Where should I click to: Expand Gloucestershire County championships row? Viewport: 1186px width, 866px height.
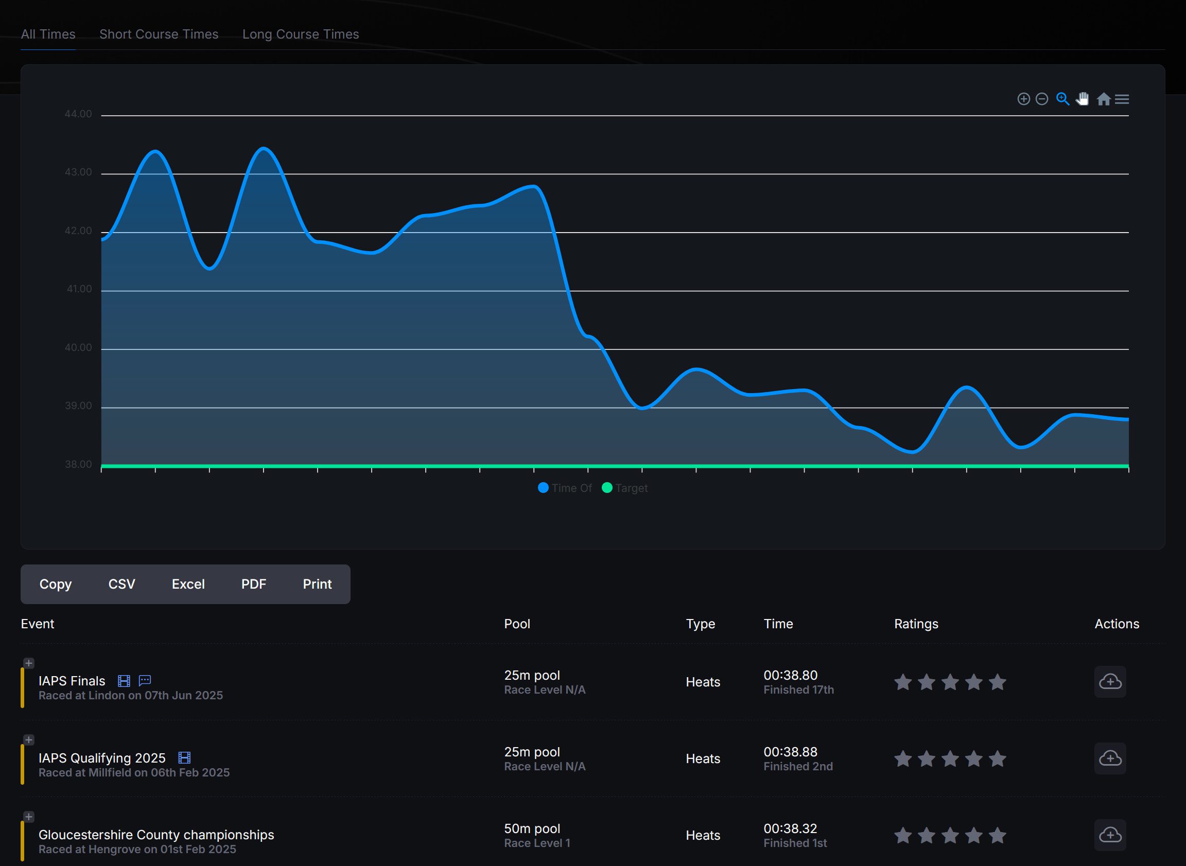click(x=29, y=817)
